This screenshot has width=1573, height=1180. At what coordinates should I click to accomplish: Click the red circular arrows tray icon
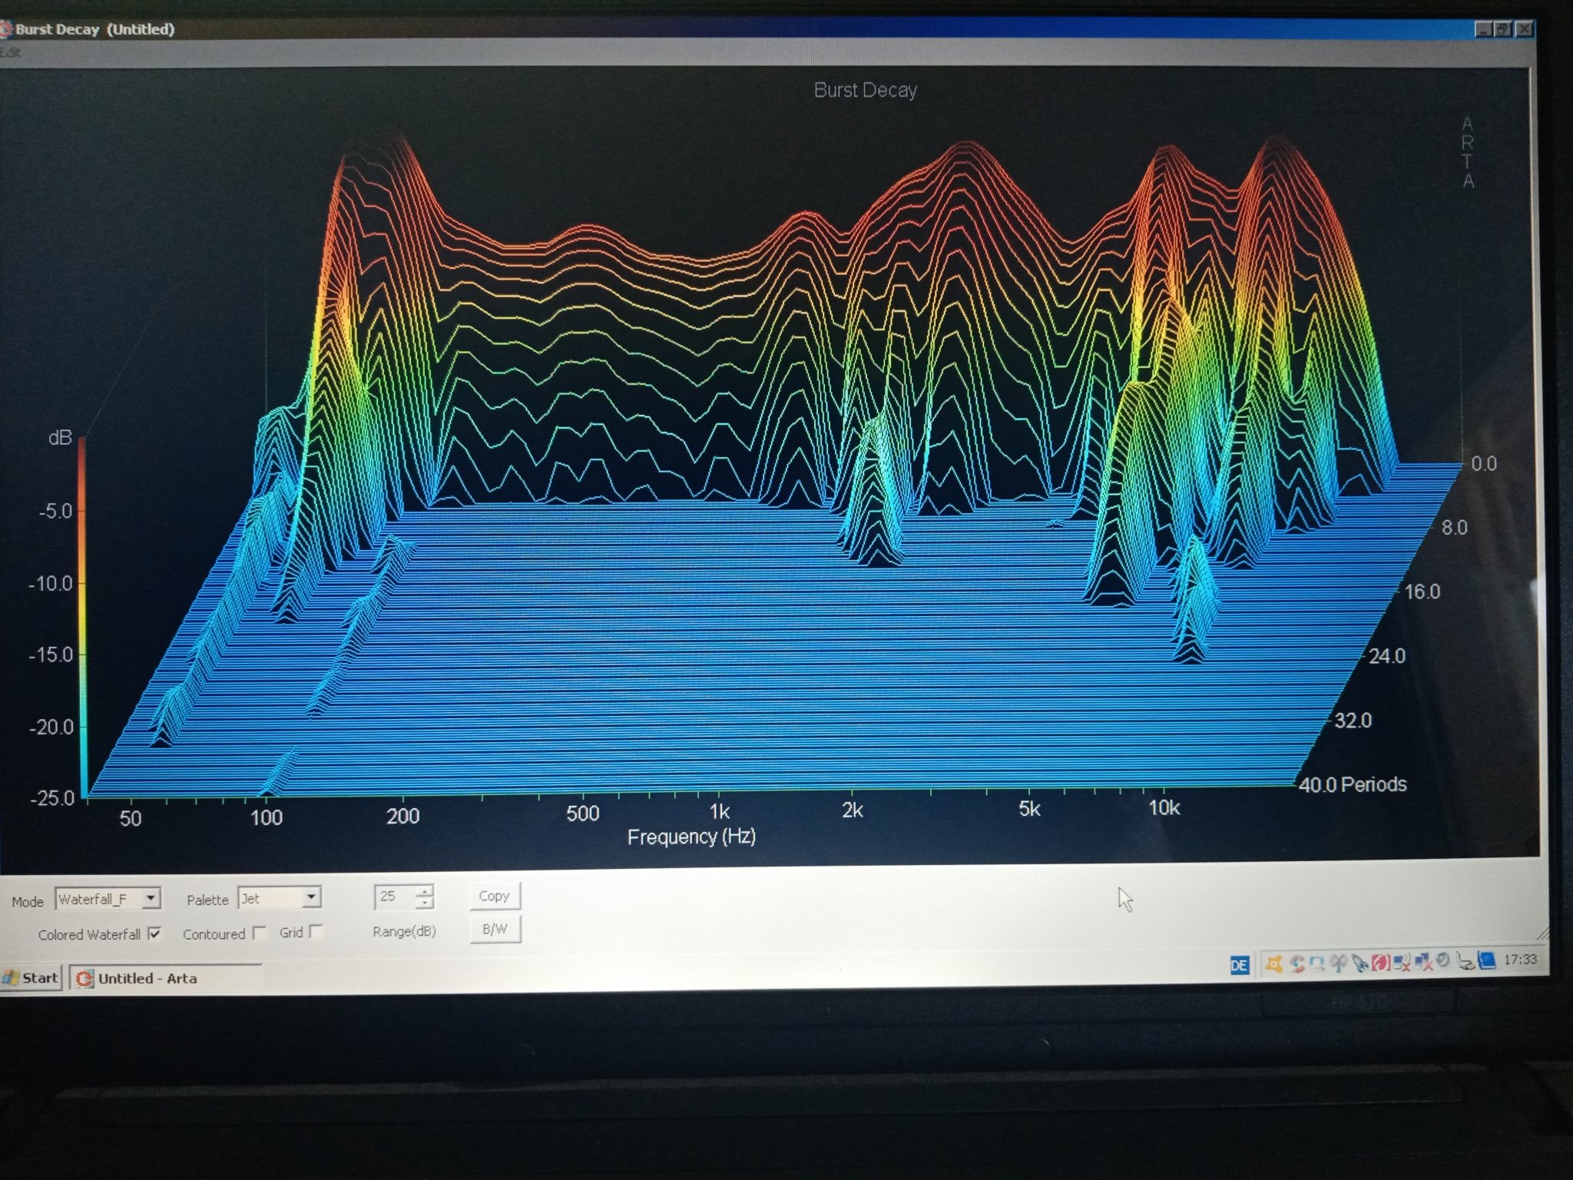pos(1297,963)
